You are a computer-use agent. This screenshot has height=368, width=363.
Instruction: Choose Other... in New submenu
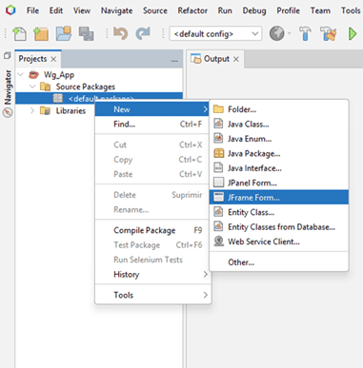(x=279, y=262)
